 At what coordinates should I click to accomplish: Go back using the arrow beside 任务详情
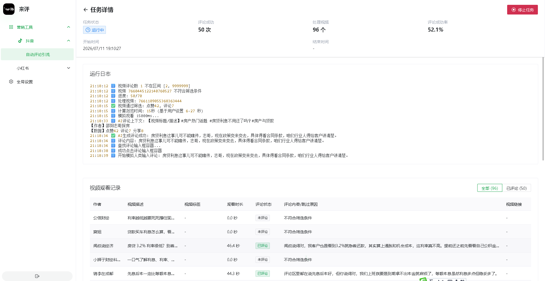pos(85,10)
